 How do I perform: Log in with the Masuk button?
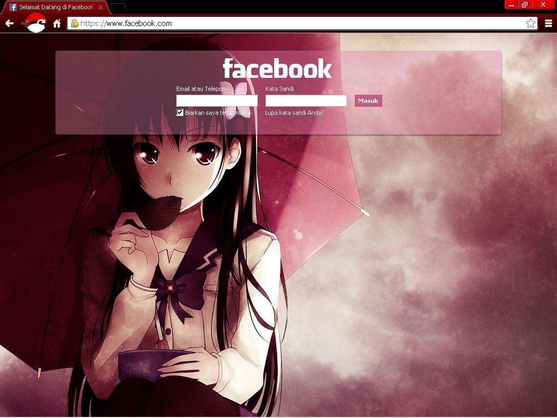tap(368, 101)
